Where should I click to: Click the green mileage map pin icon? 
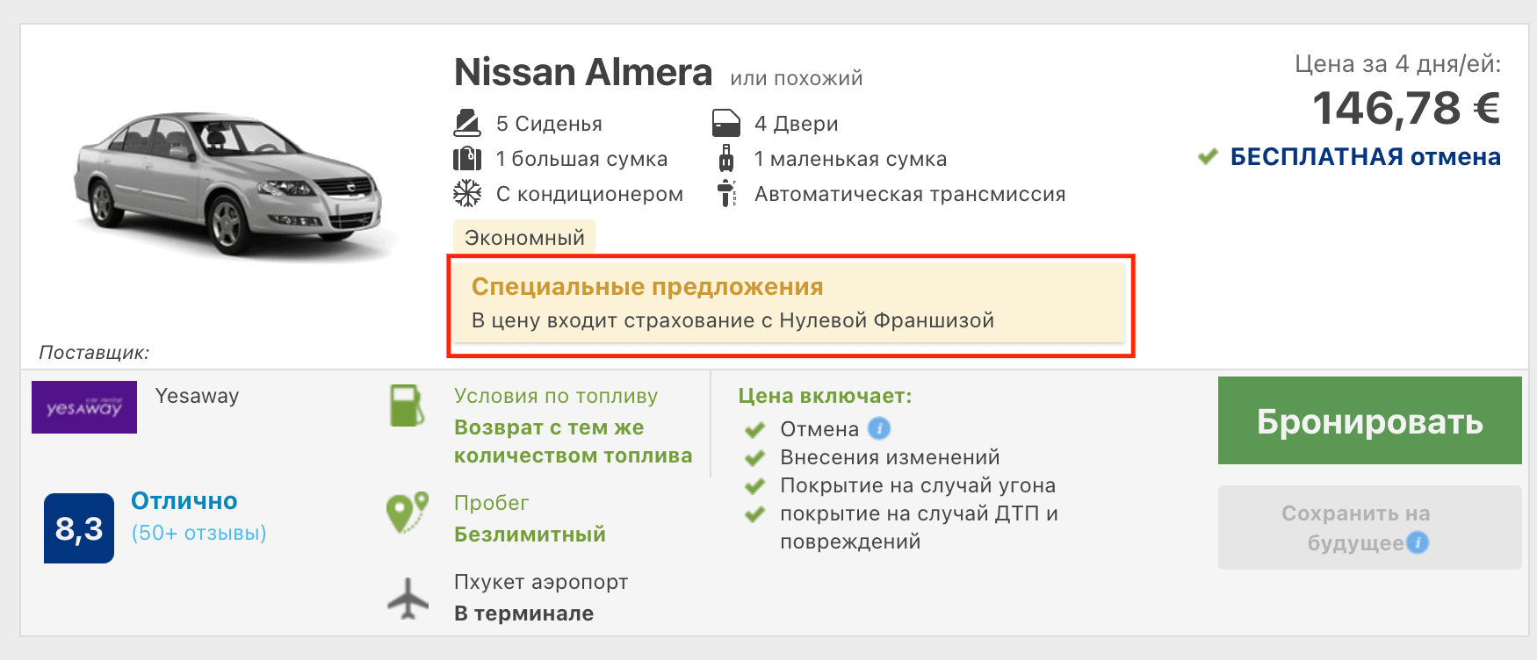(x=407, y=513)
